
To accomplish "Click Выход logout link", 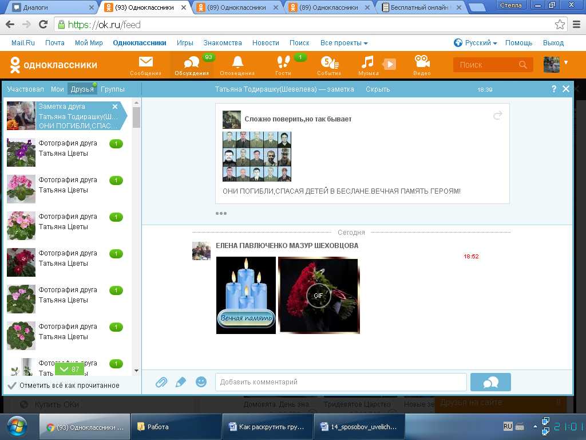I will [553, 43].
